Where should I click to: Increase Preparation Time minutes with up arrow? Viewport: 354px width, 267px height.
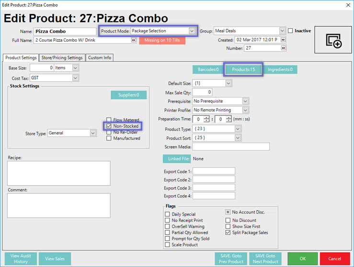pyautogui.click(x=206, y=117)
